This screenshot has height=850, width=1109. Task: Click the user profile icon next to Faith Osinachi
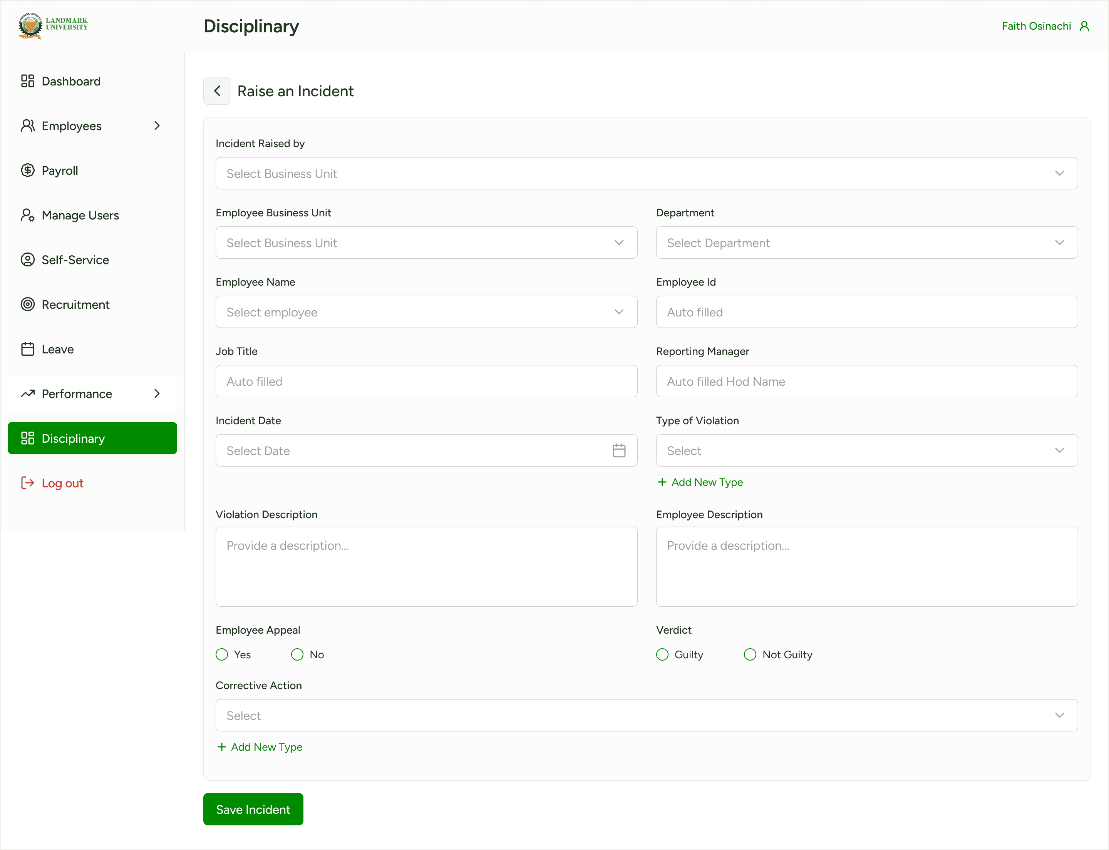point(1084,26)
